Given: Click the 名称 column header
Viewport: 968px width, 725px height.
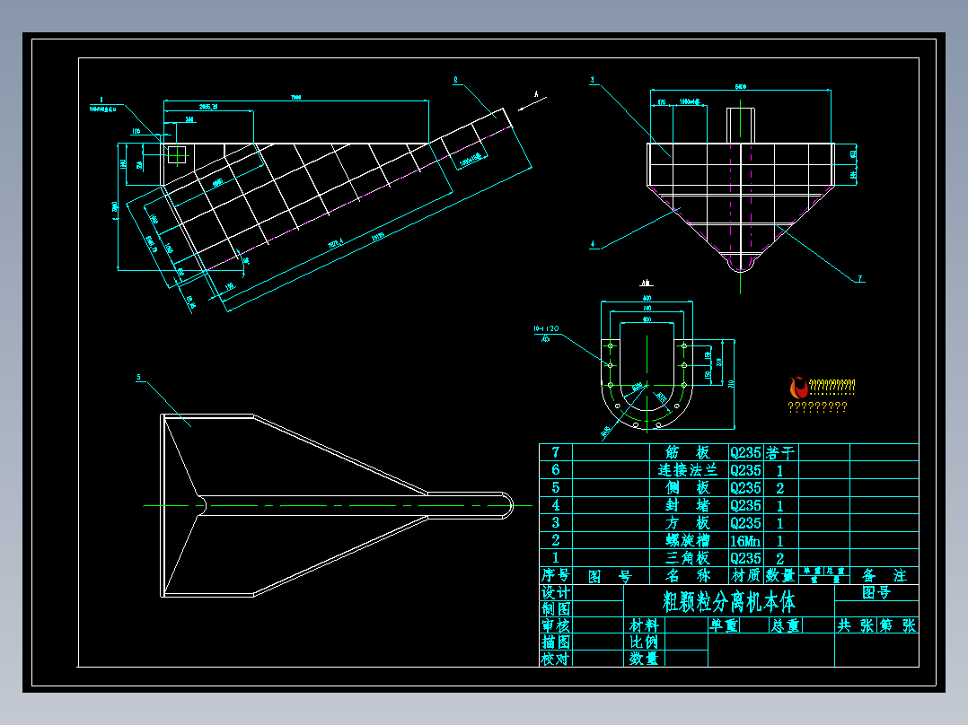Looking at the screenshot, I should (x=688, y=576).
